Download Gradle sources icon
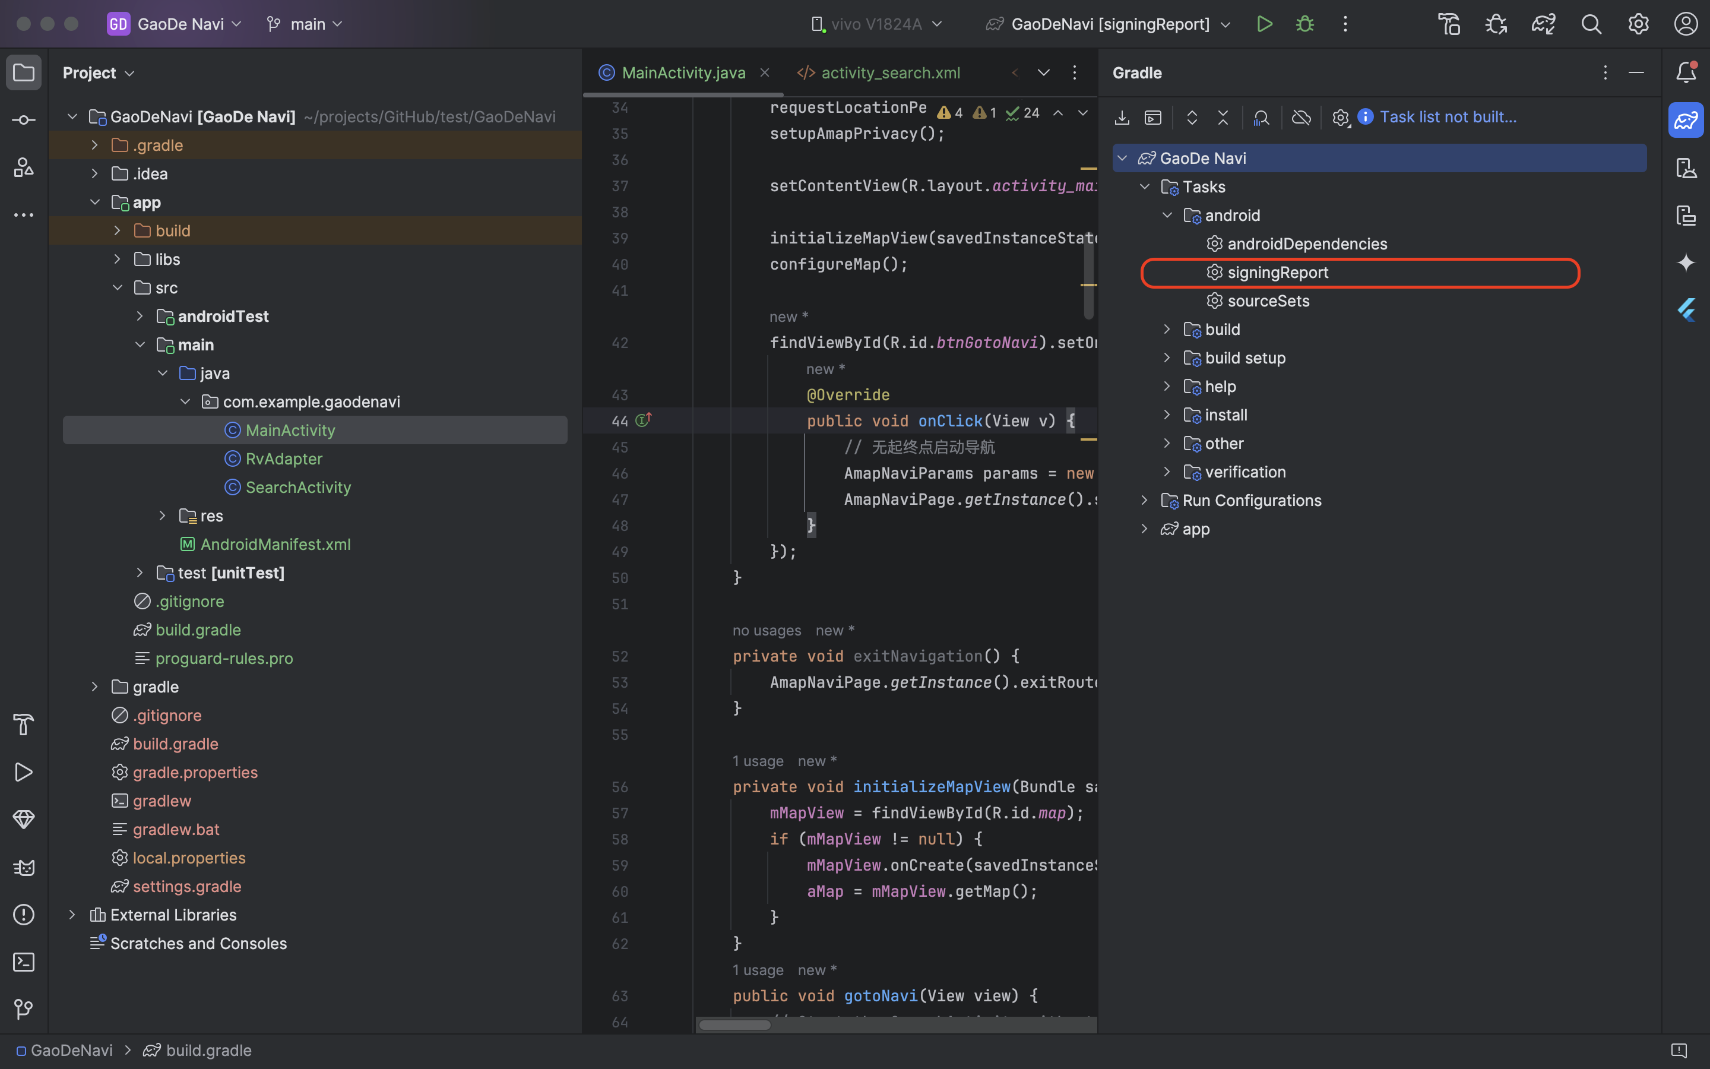Viewport: 1710px width, 1069px height. 1122,118
